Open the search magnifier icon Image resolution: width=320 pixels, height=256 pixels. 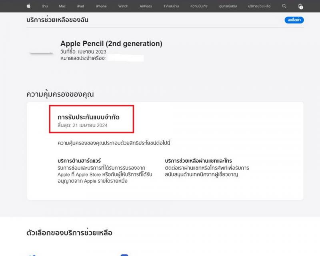click(284, 6)
